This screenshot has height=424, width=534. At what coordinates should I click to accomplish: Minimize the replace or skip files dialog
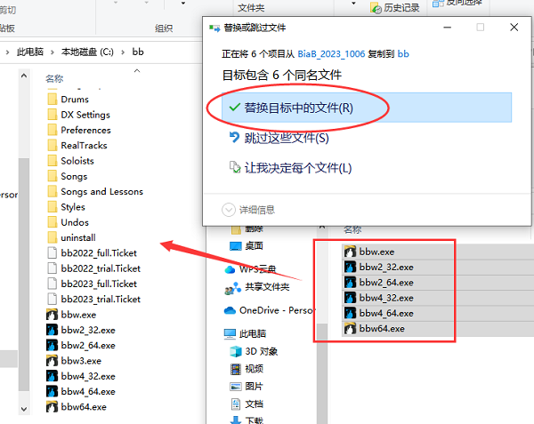(447, 28)
